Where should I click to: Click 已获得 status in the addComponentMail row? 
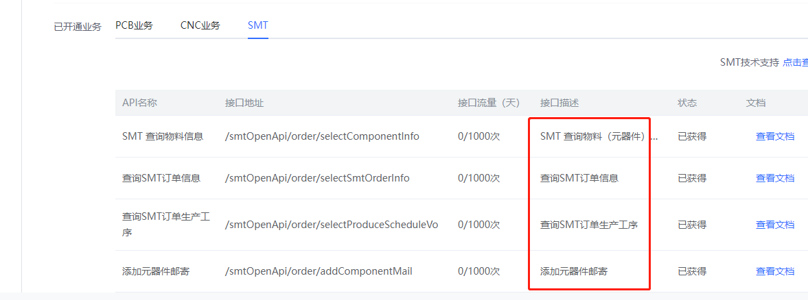click(x=692, y=271)
